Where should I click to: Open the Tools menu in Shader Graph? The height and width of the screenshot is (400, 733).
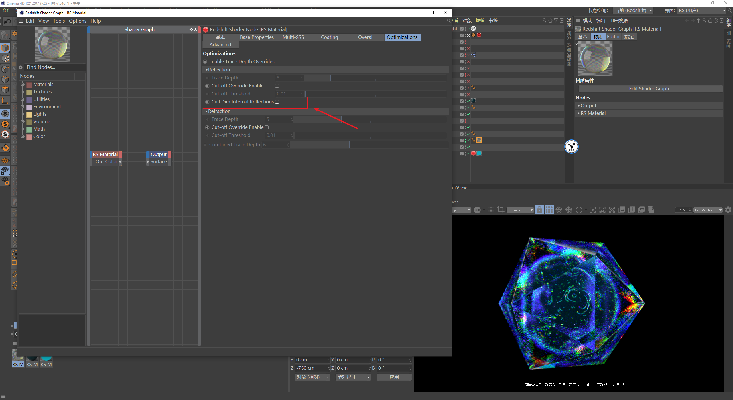click(x=59, y=21)
